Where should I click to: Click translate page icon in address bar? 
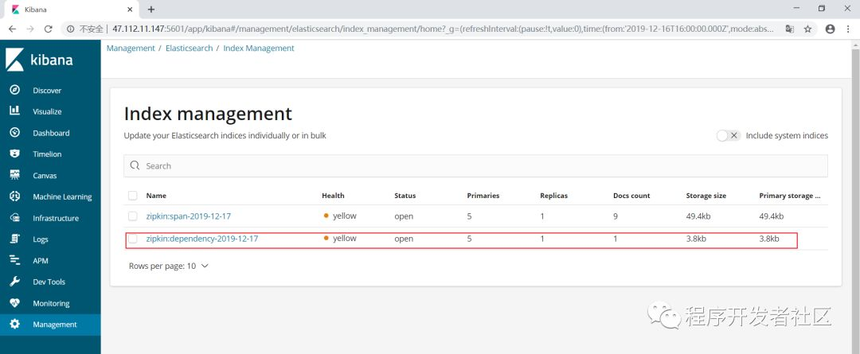[x=789, y=29]
